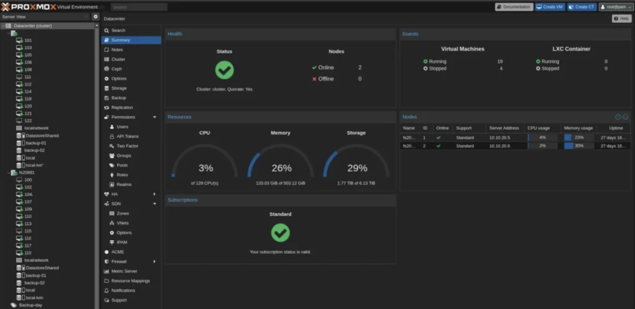Click the Help button
Viewport: 635px width, 309px height.
coord(621,19)
